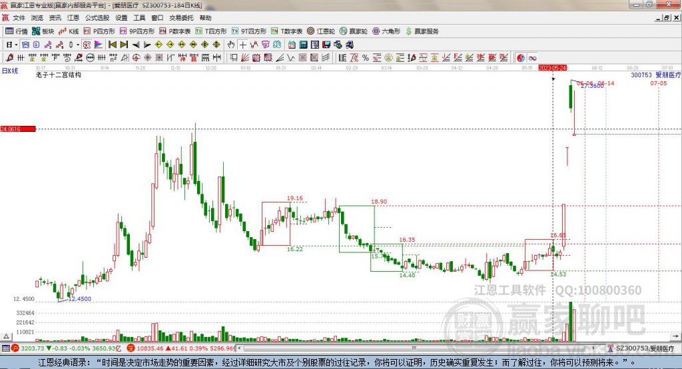Click the yin-yang taiji icon
Viewport: 682px width, 369px height.
pyautogui.click(x=521, y=58)
